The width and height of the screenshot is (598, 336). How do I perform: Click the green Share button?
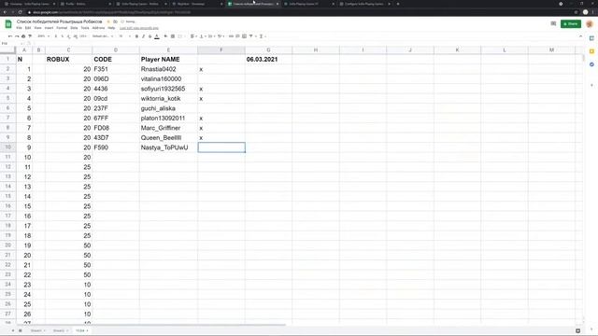571,23
